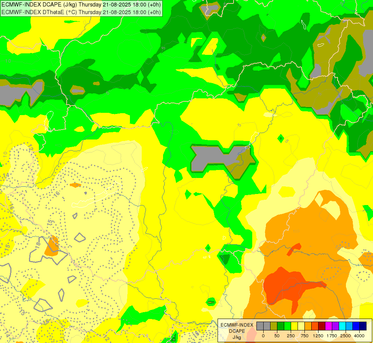Click the ECMWF-INDEX legend label
The width and height of the screenshot is (373, 343).
[237, 325]
